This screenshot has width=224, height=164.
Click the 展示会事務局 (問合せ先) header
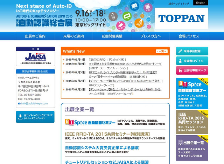click(x=35, y=71)
